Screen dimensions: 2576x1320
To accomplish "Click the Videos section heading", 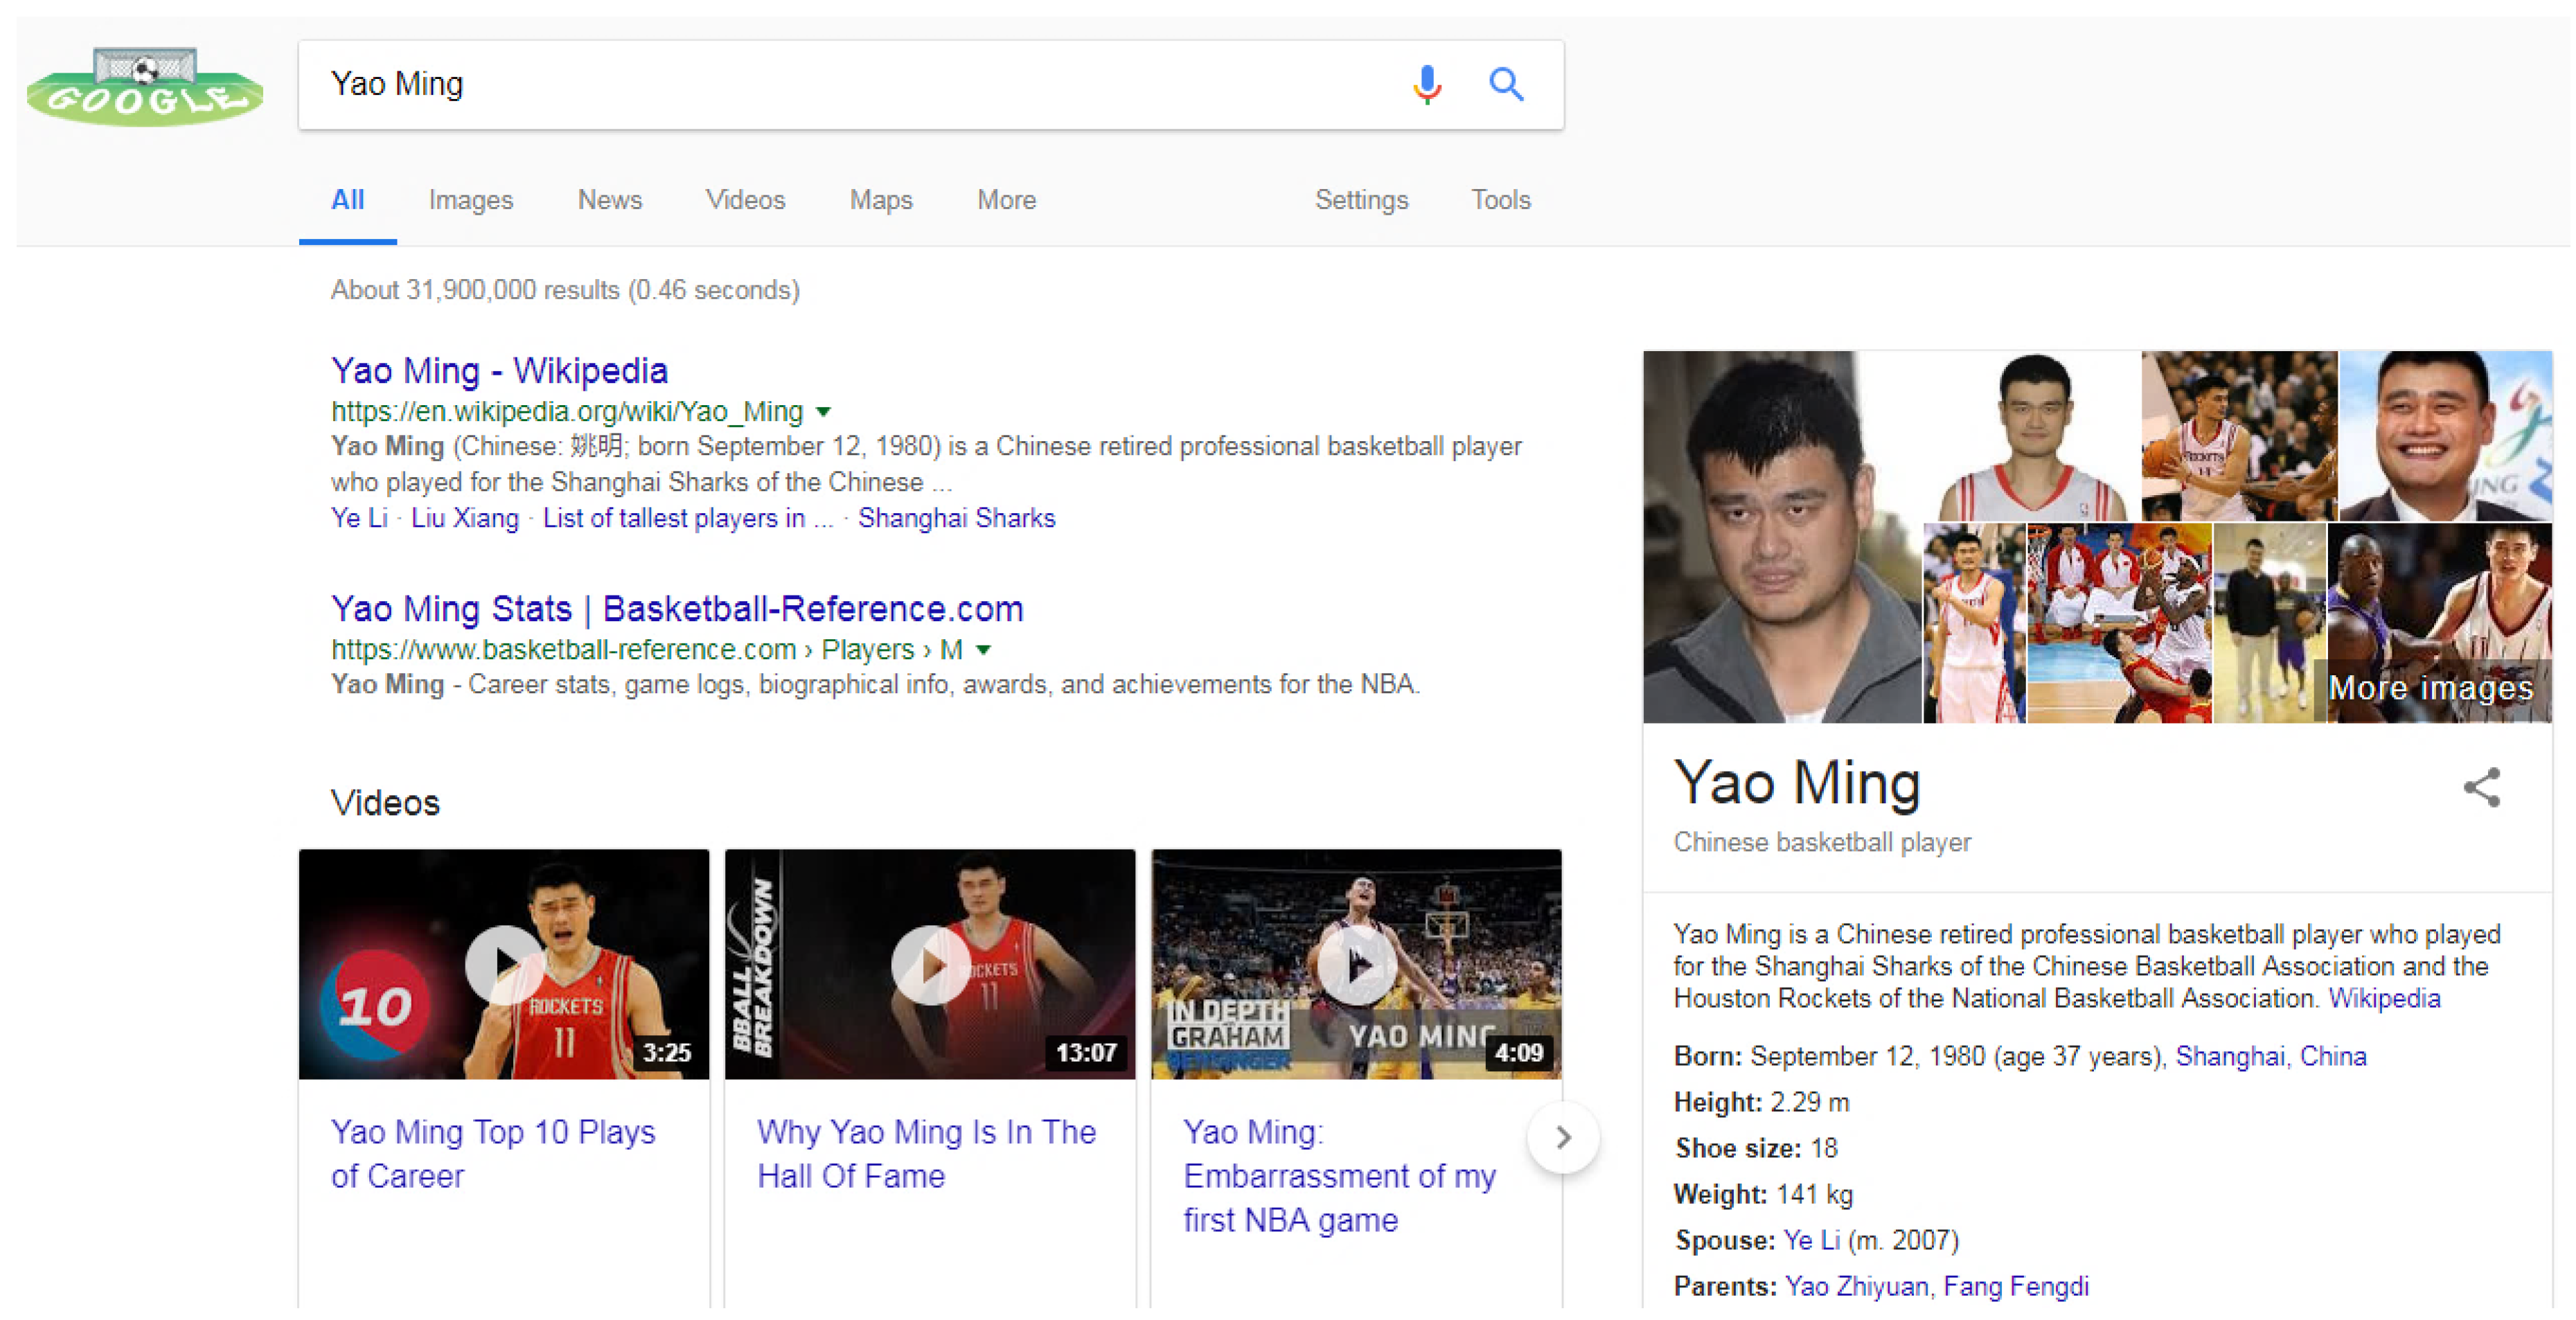I will coord(385,803).
